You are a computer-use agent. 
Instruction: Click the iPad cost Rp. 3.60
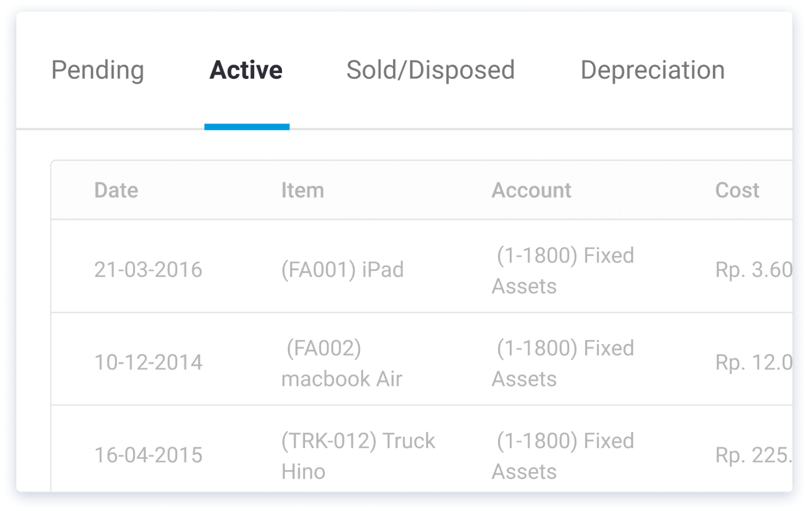[753, 270]
